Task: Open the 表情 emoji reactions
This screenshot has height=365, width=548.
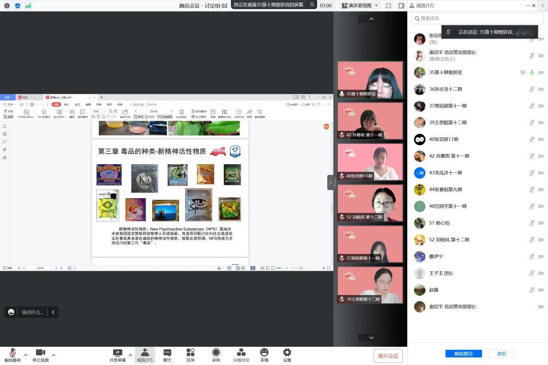Action: pyautogui.click(x=264, y=353)
